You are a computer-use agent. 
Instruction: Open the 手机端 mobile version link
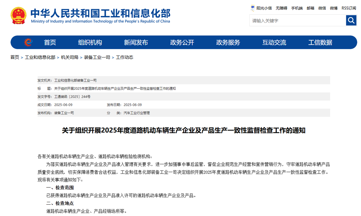[x=297, y=8]
